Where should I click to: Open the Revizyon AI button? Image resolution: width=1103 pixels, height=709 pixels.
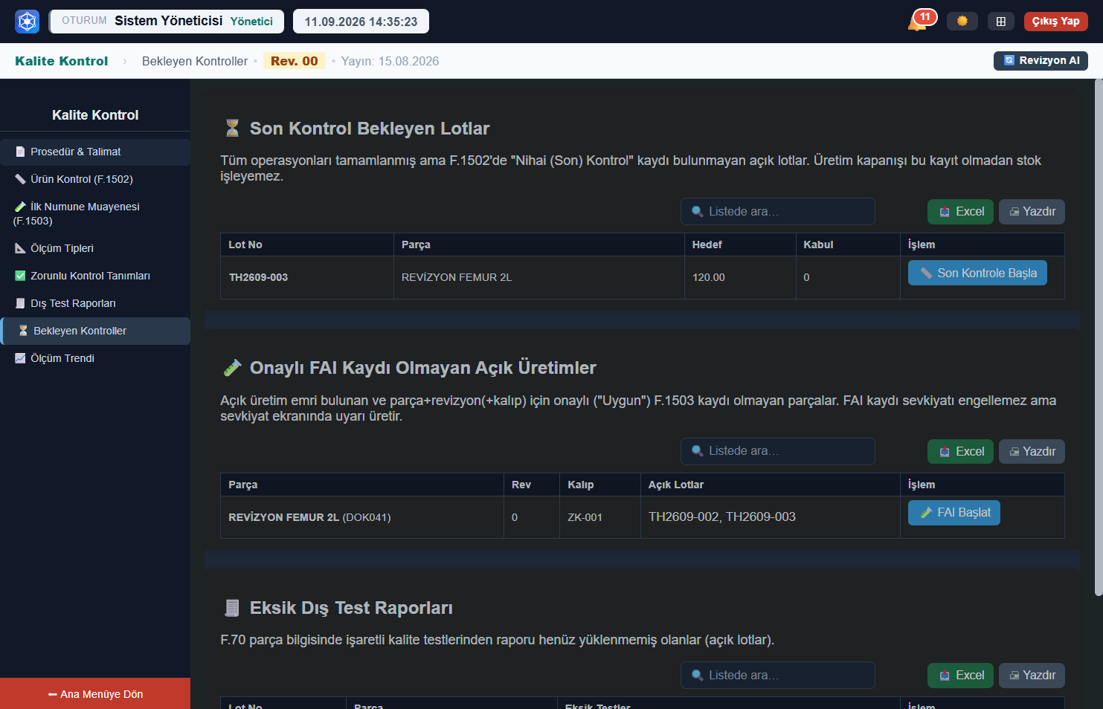1041,60
